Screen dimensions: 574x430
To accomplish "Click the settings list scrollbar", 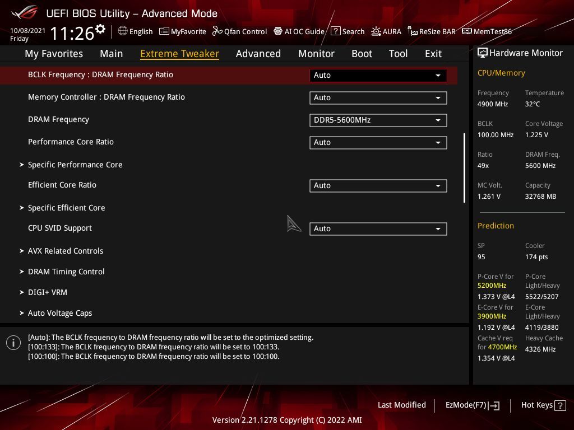I will (464, 168).
